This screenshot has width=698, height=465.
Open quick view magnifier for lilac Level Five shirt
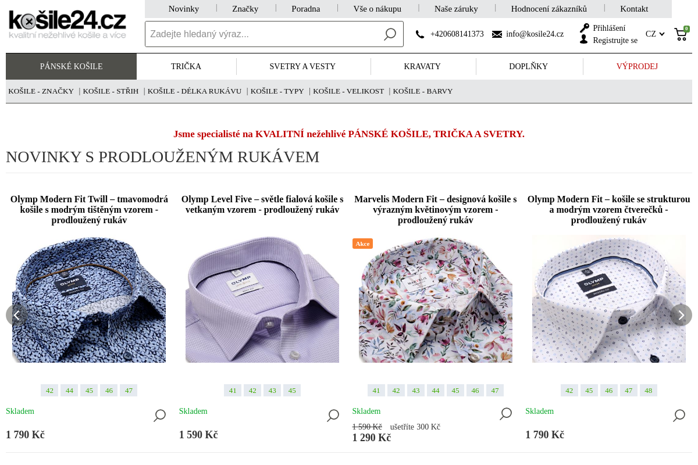(x=333, y=415)
